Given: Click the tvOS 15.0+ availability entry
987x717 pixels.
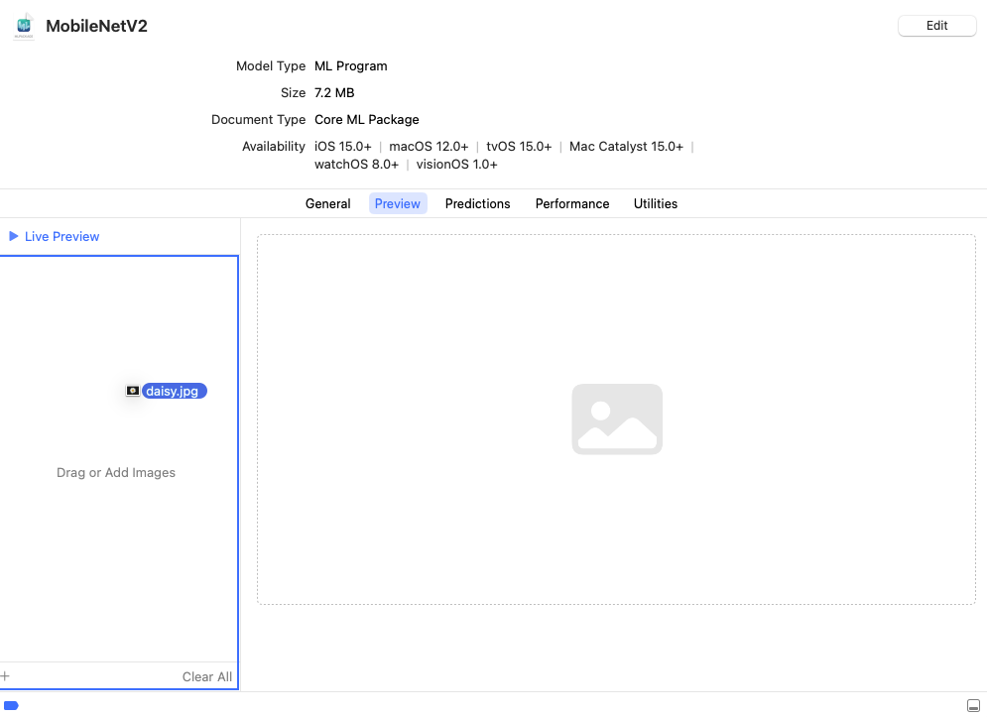Looking at the screenshot, I should coord(519,147).
